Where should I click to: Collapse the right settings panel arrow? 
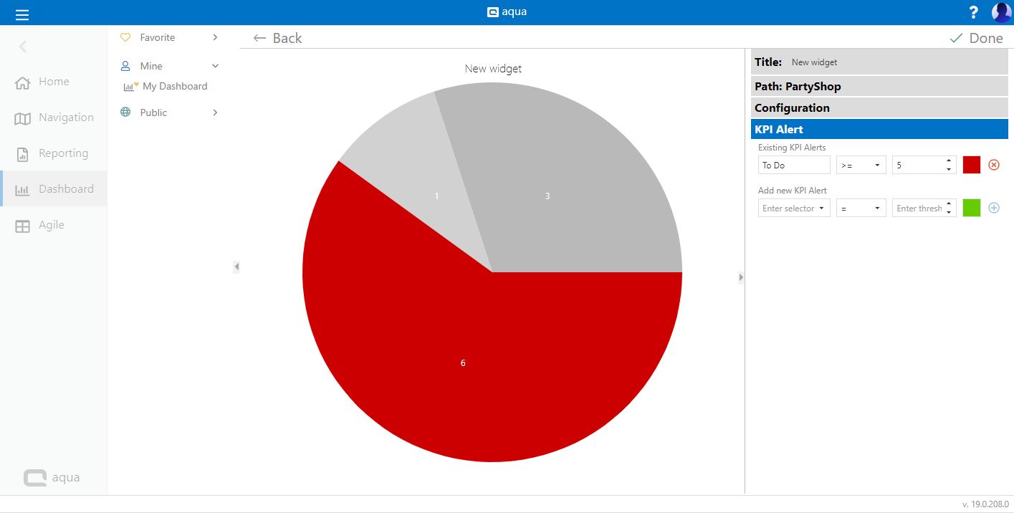[x=741, y=277]
